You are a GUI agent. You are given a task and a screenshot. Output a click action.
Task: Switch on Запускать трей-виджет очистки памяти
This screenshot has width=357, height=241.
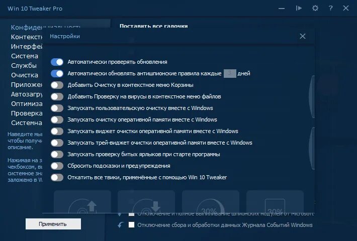[57, 143]
